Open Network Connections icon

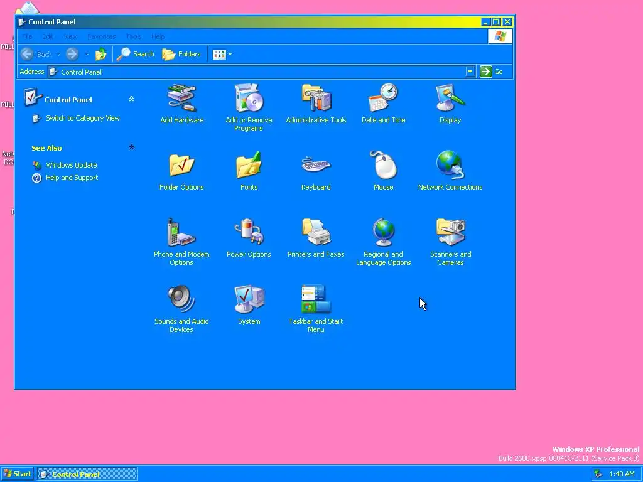(x=450, y=171)
